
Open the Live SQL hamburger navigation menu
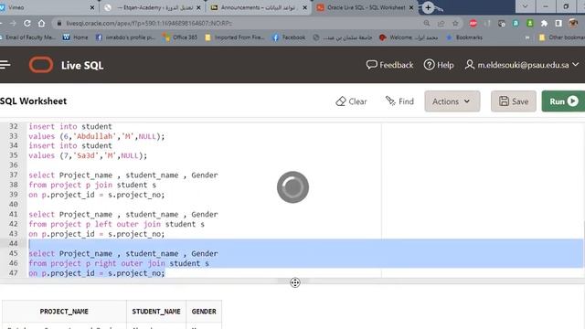(x=5, y=65)
